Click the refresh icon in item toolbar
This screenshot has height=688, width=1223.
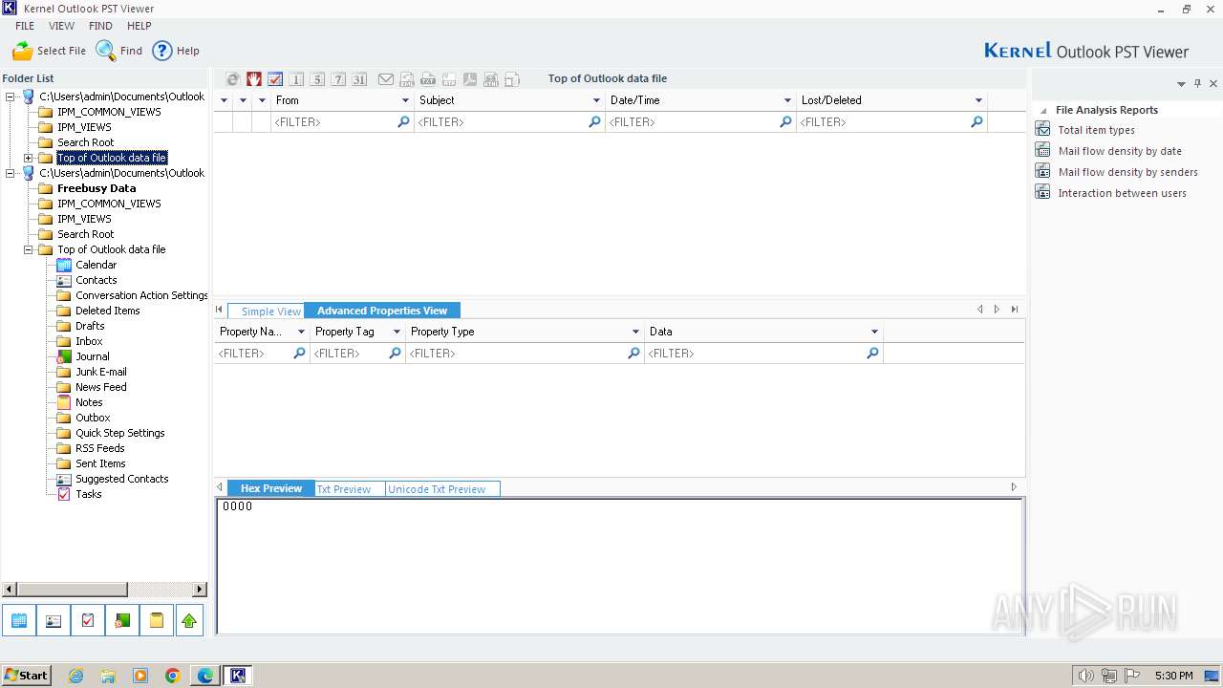click(x=233, y=79)
